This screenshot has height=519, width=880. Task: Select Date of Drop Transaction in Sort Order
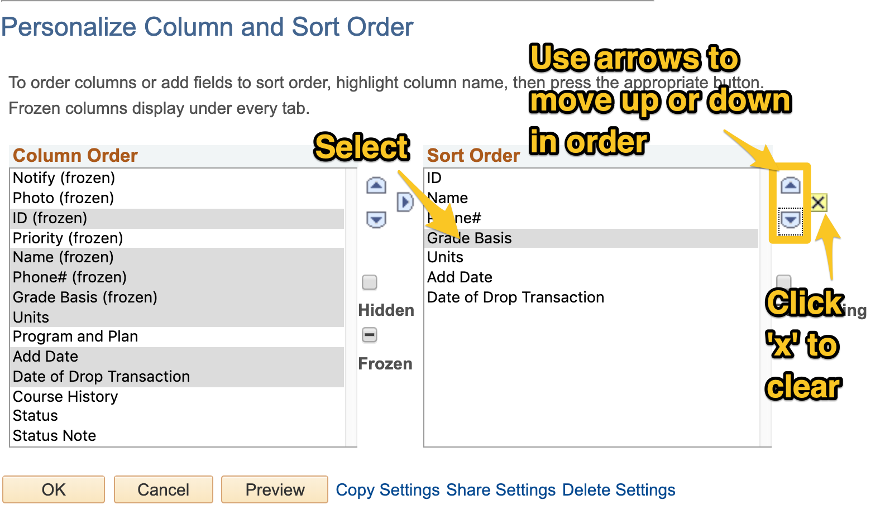pos(515,297)
